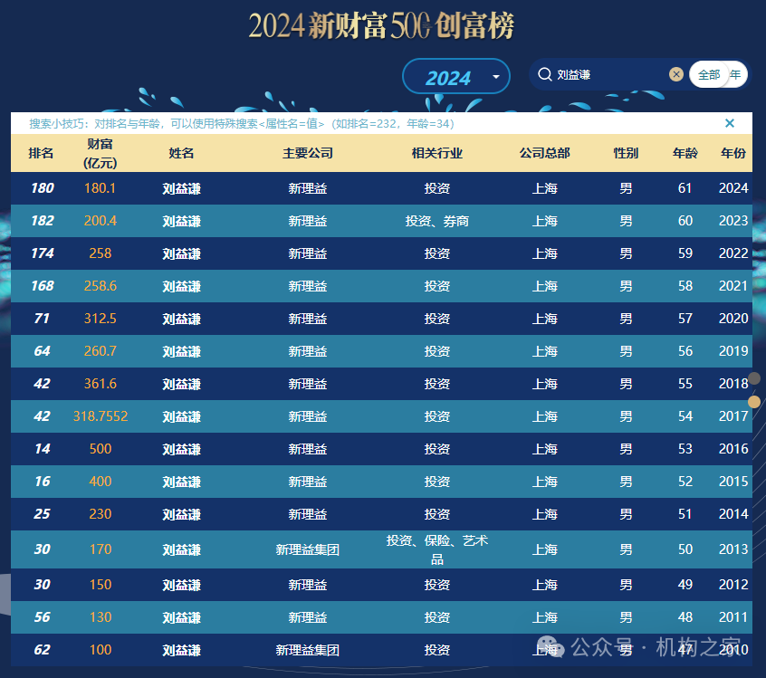Click rank 71 cell
The width and height of the screenshot is (766, 678).
coord(42,319)
